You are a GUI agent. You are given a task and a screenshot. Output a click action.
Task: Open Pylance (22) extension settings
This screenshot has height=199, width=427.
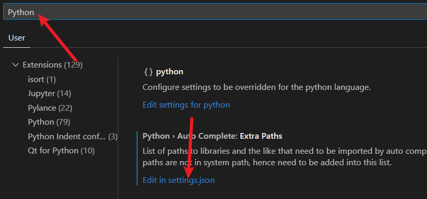tap(50, 108)
